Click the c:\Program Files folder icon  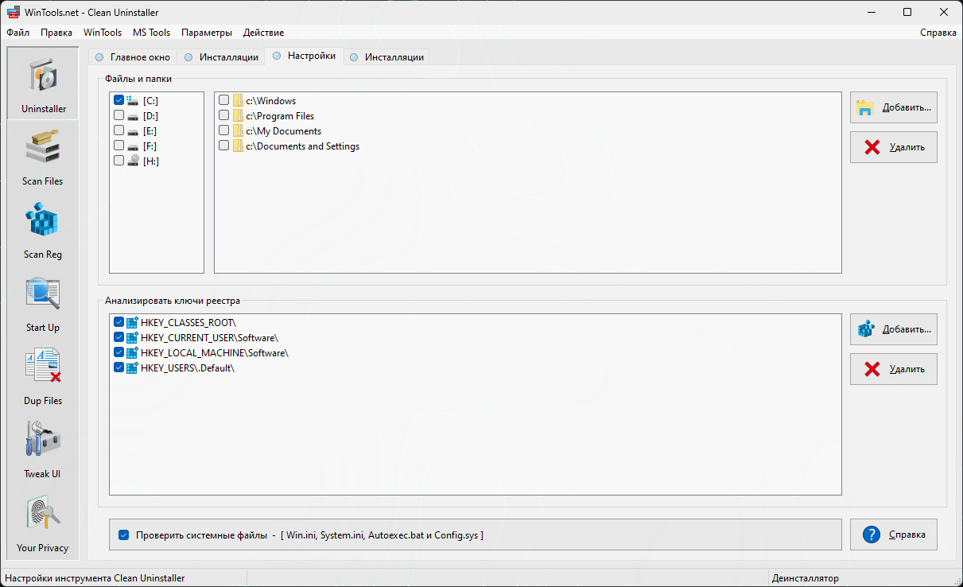(238, 116)
